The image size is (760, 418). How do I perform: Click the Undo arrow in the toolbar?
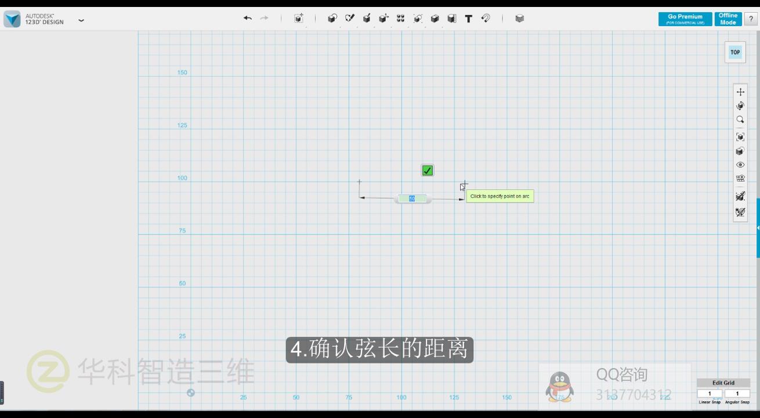pos(248,19)
